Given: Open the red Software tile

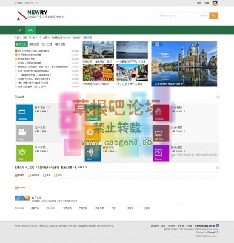Looking at the screenshot, I should click(161, 113).
